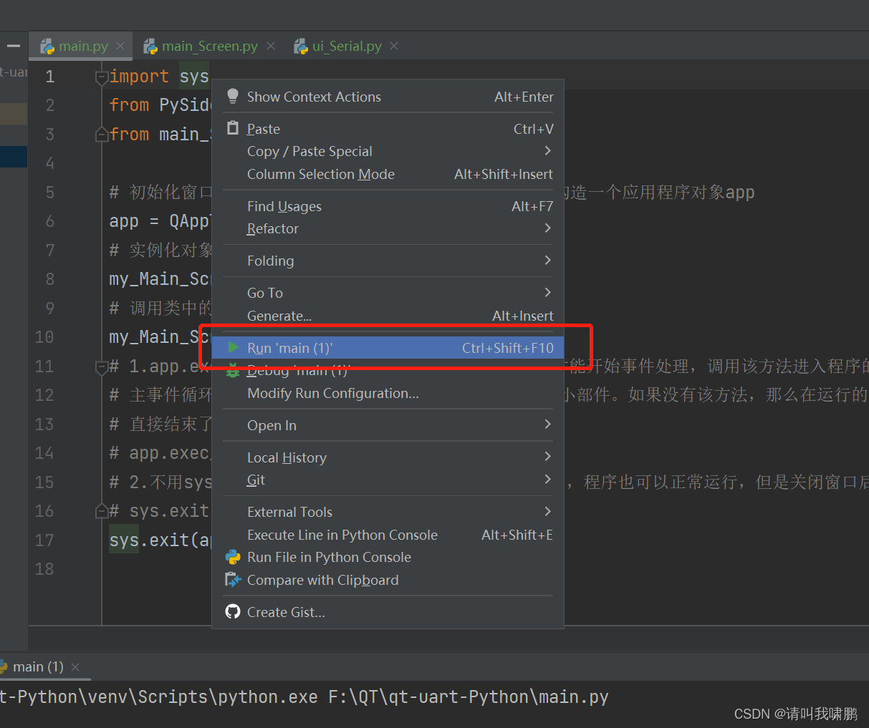Click the Debug bug icon

tap(232, 370)
